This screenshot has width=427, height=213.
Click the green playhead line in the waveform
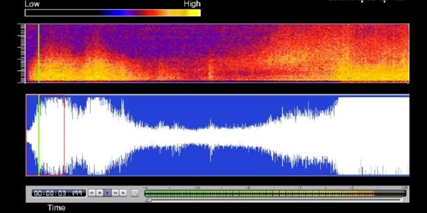click(39, 135)
